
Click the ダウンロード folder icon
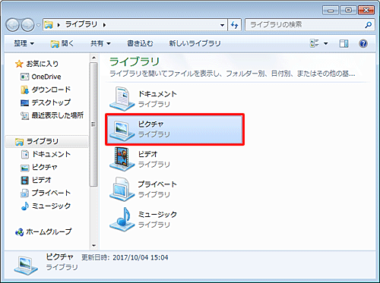pos(24,90)
